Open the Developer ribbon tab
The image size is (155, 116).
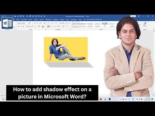coord(74,20)
